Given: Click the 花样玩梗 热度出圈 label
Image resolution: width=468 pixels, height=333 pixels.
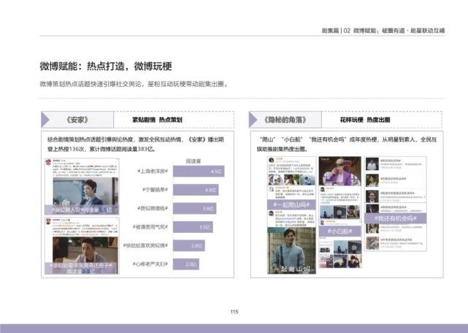Looking at the screenshot, I should click(x=365, y=120).
